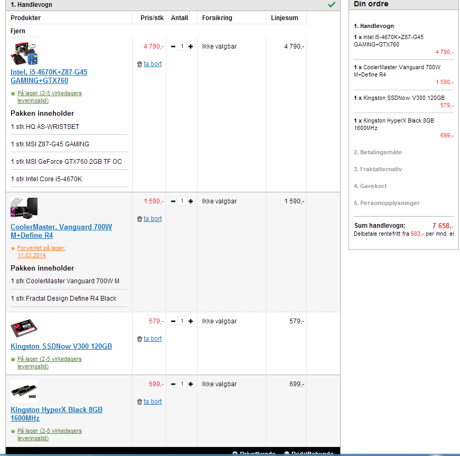Image resolution: width=460 pixels, height=456 pixels.
Task: Increase quantity of Kingston HyperX Black 8GB
Action: pos(191,384)
